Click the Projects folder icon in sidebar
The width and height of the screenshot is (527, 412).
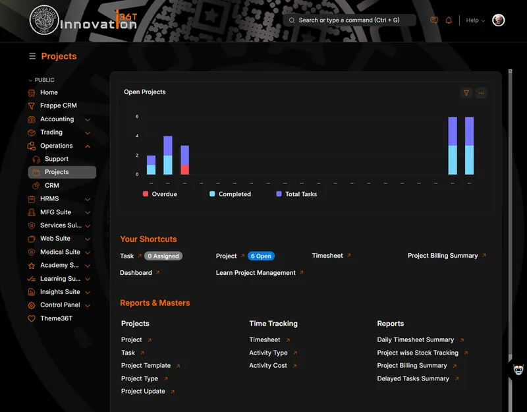coord(36,172)
